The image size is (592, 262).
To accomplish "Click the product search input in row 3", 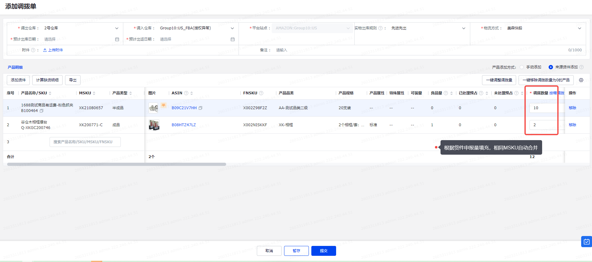I will pos(85,142).
